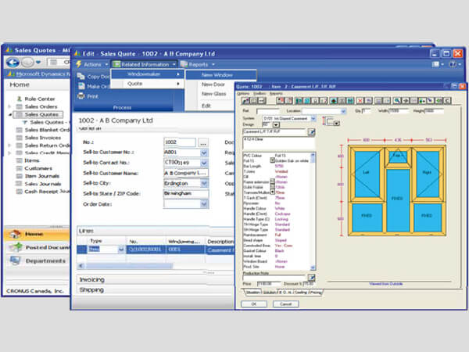Screen dimensions: 469x352
Task: Open the Location dropdown
Action: [343, 111]
